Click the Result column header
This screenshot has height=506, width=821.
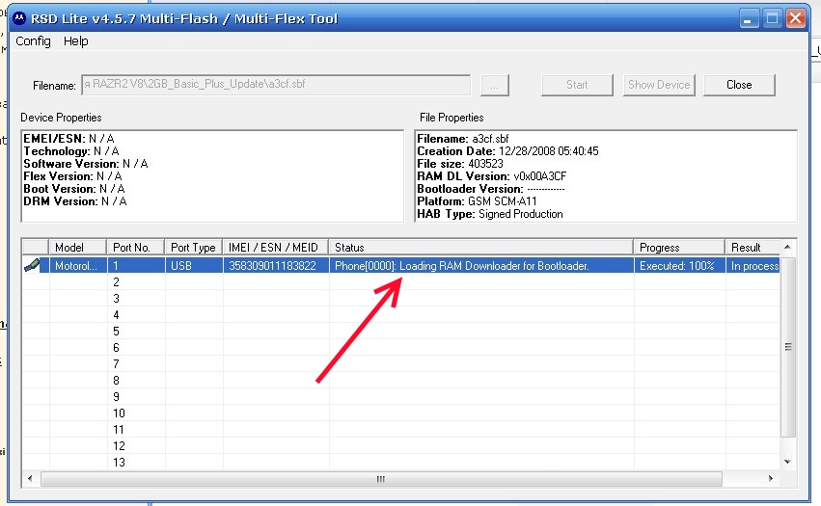pos(753,247)
